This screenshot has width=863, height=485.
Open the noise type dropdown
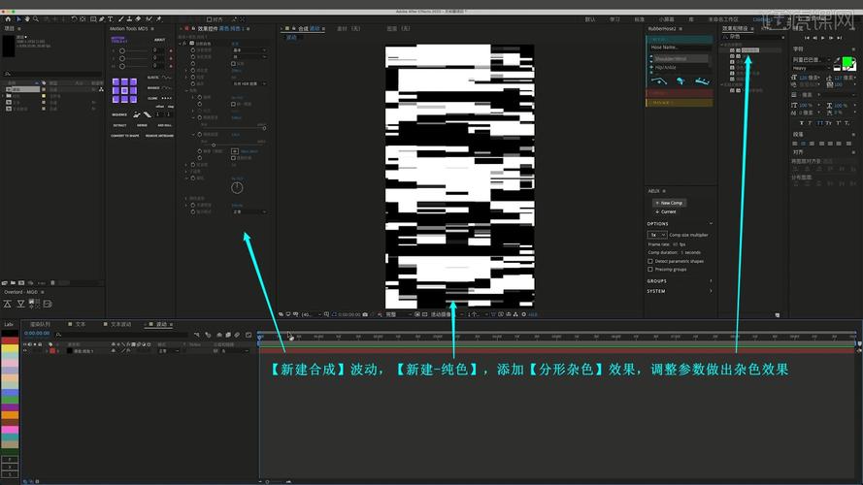point(249,56)
